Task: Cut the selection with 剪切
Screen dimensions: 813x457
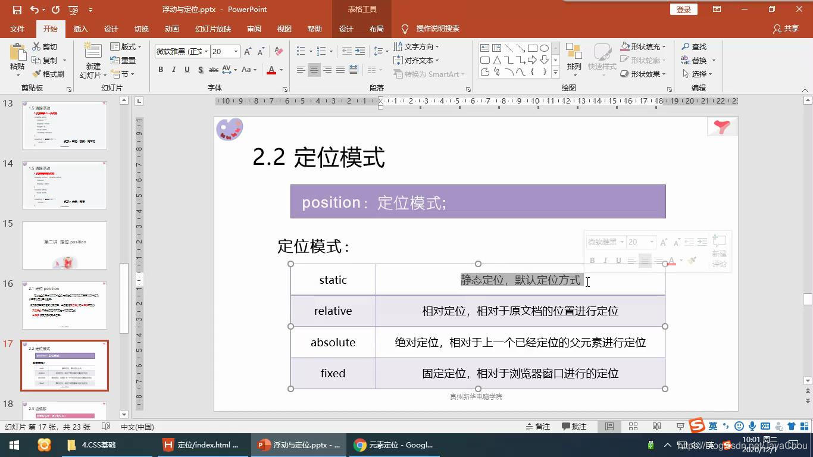Action: 45,46
